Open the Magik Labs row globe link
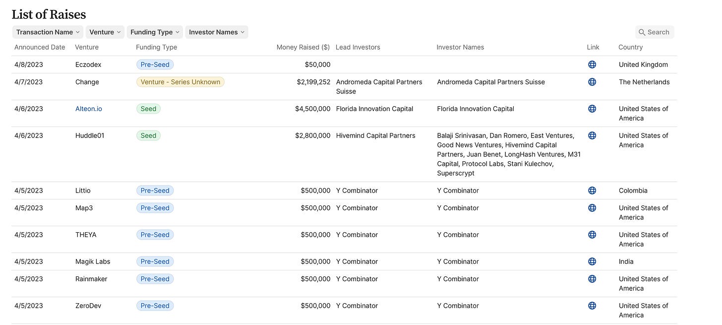This screenshot has height=325, width=722. pyautogui.click(x=592, y=261)
